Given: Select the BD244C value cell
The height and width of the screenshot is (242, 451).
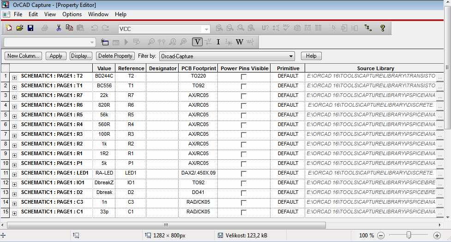Looking at the screenshot, I should point(104,76).
